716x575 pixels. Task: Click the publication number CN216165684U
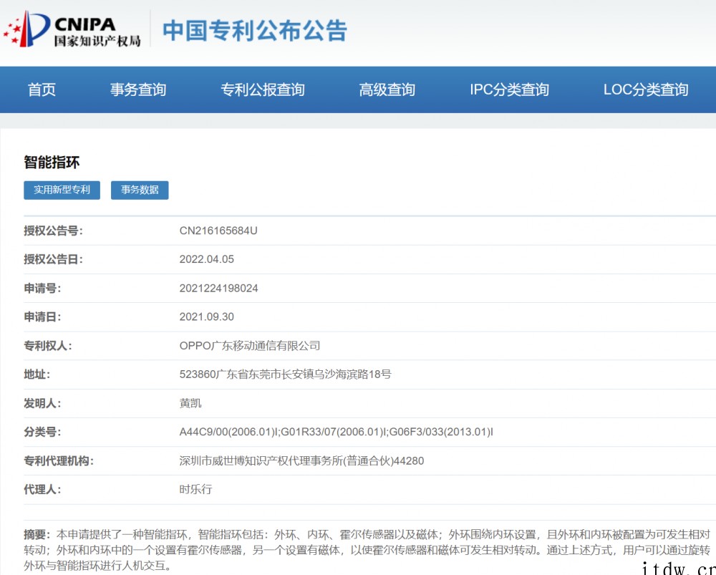click(x=218, y=231)
